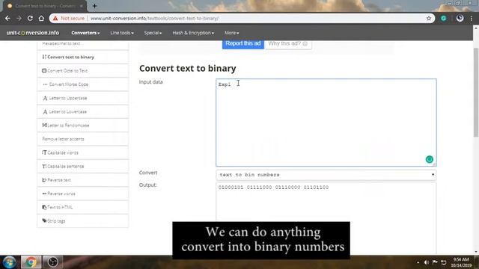This screenshot has width=479, height=269.
Task: Open Convert Morse Code tool
Action: pyautogui.click(x=83, y=84)
